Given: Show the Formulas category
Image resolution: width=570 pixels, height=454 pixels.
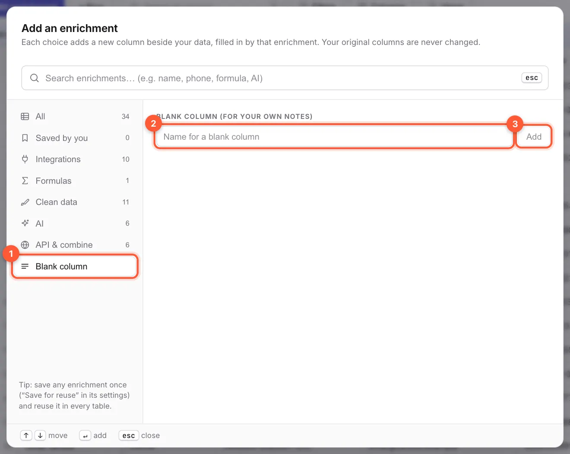Looking at the screenshot, I should point(75,181).
